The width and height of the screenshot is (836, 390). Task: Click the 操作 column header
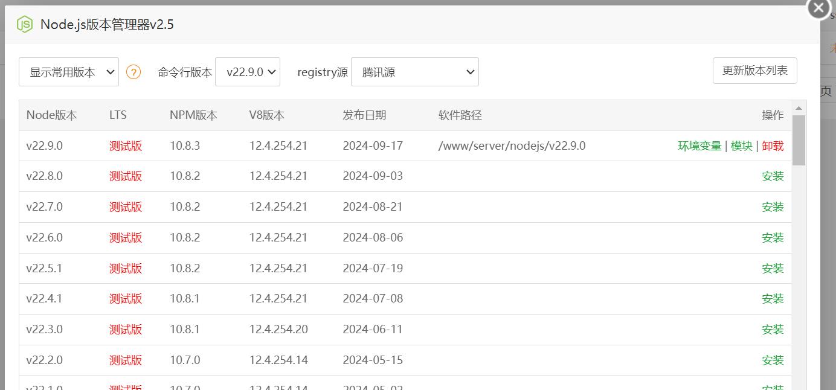pyautogui.click(x=773, y=115)
